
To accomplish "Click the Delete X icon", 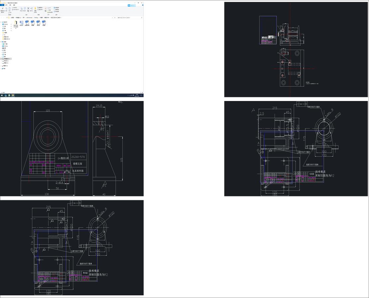I will tap(28, 9).
